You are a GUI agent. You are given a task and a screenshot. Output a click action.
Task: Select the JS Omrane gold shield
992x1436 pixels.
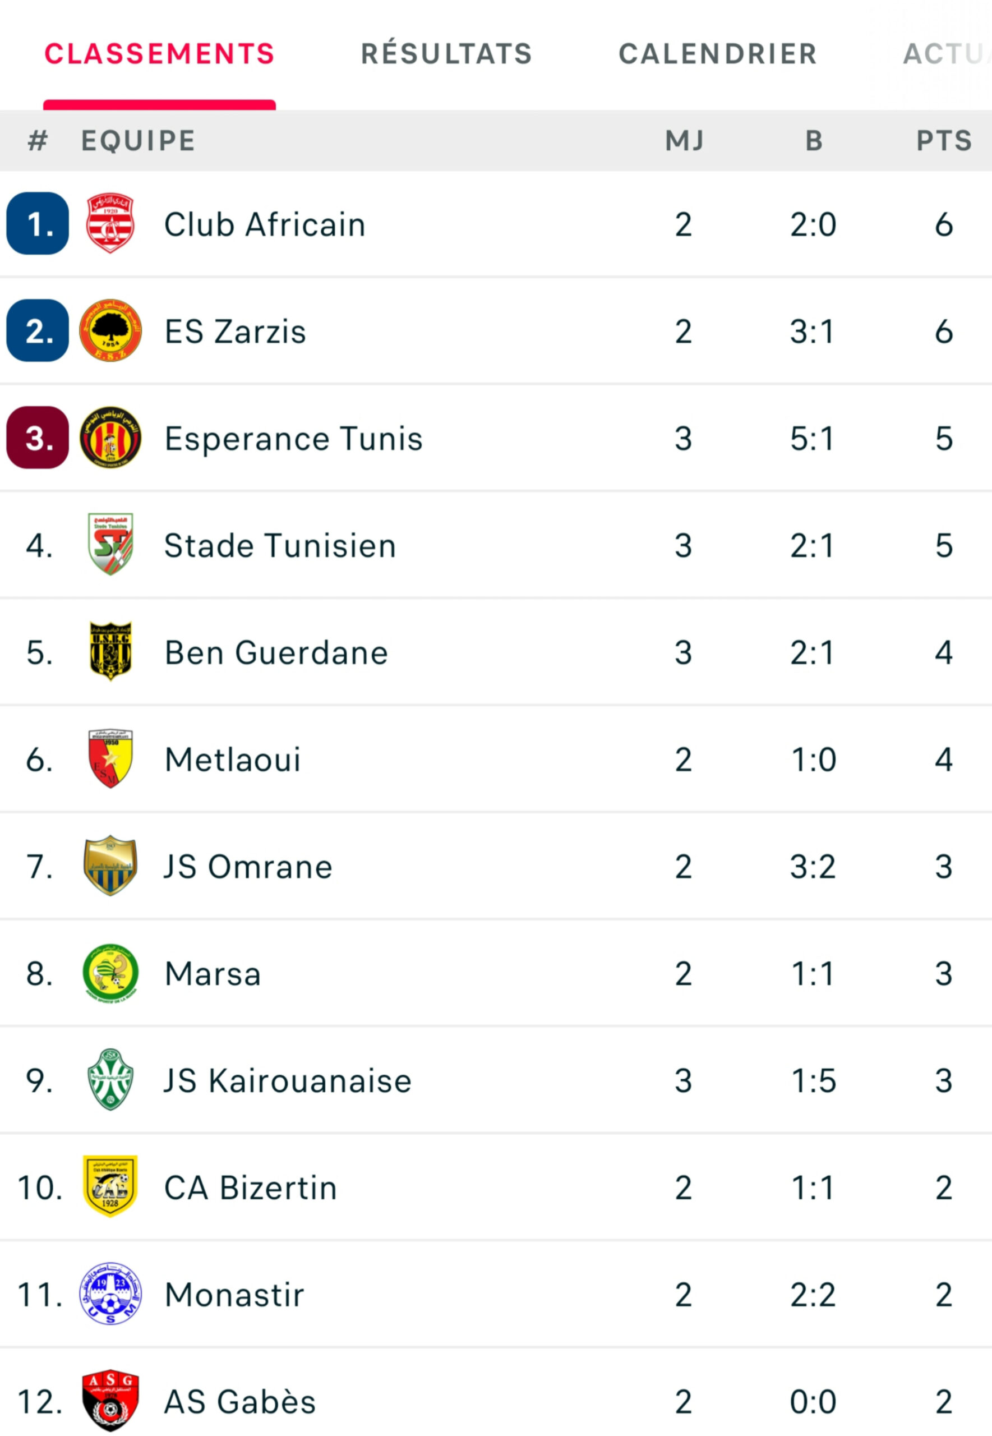(x=110, y=866)
